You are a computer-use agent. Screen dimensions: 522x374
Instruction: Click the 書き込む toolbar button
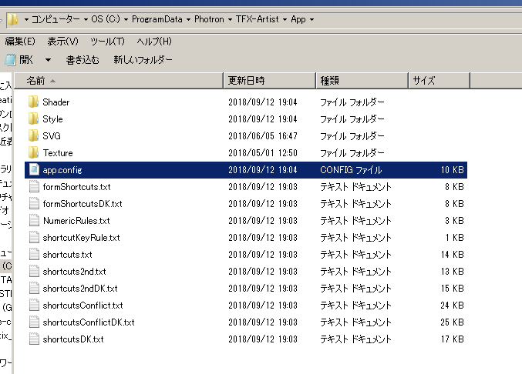[x=83, y=60]
